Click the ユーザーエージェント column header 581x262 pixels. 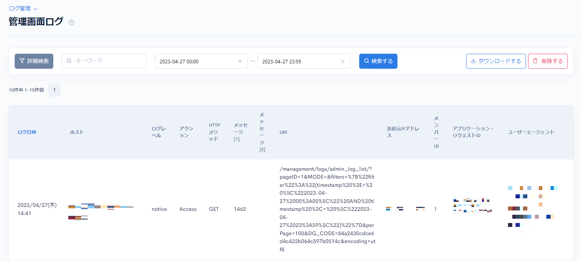[x=531, y=132]
